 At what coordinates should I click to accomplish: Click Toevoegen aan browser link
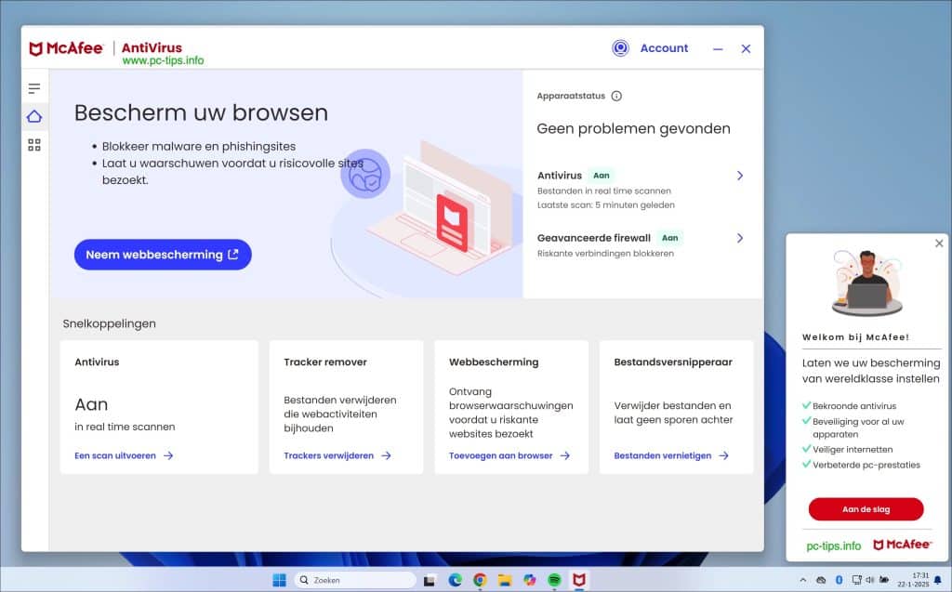click(500, 455)
